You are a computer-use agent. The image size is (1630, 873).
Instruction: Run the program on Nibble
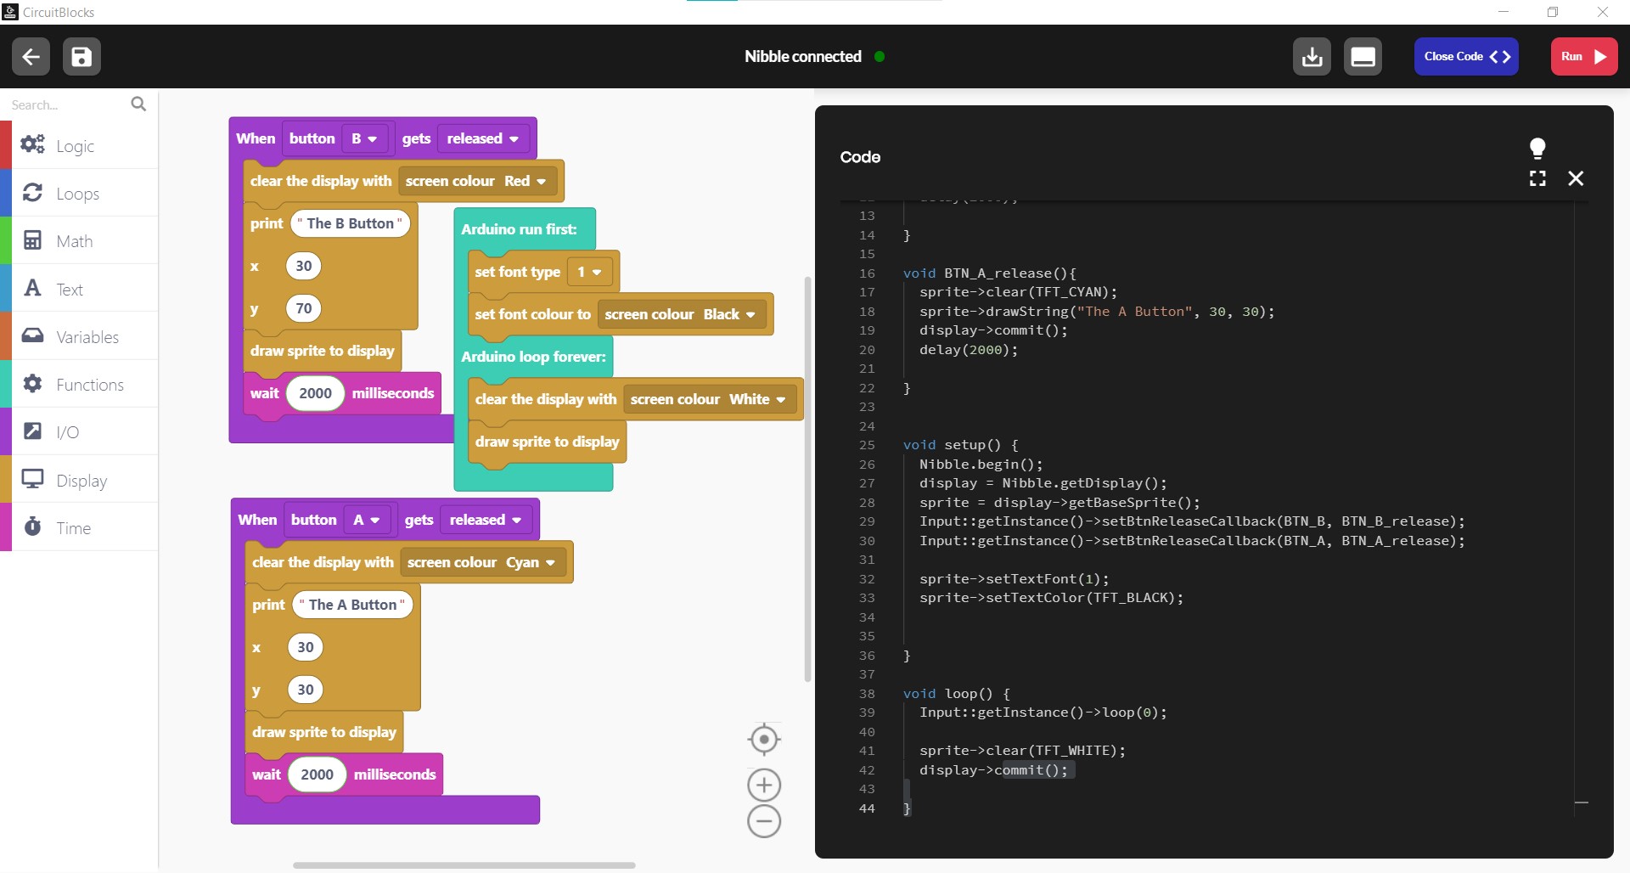click(1584, 57)
